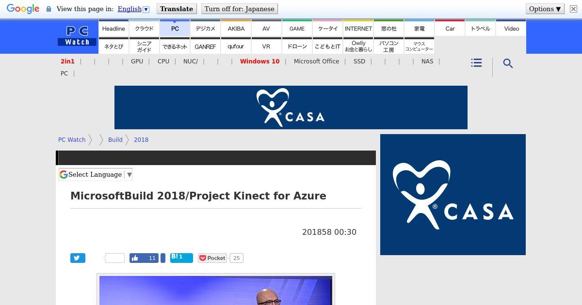
Task: Open the translate bar Options dropdown
Action: [x=545, y=9]
